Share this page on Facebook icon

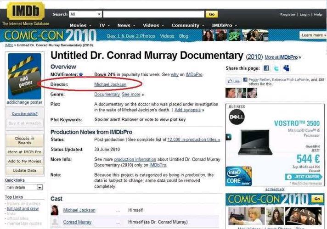tap(266, 68)
